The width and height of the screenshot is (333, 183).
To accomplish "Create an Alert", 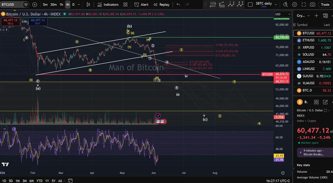I will (142, 4).
